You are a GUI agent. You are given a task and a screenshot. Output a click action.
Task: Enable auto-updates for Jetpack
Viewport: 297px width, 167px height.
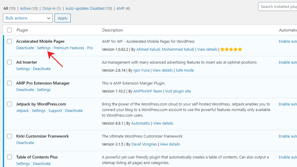pos(288,104)
